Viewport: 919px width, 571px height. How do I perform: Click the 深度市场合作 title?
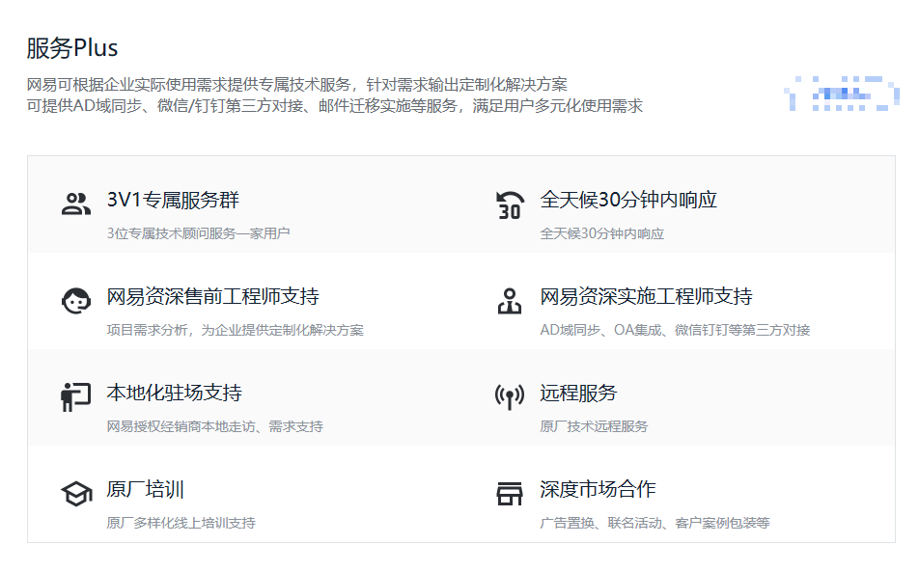pyautogui.click(x=598, y=489)
